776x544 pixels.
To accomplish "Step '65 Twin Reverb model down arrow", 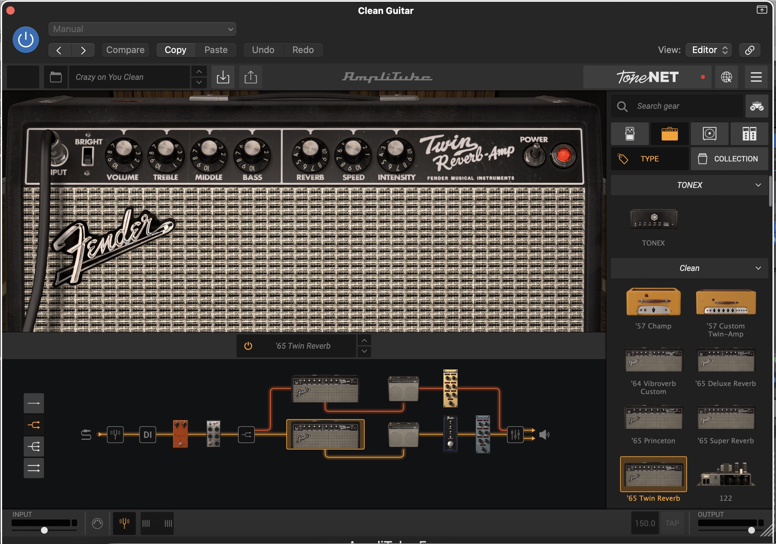I will (364, 352).
